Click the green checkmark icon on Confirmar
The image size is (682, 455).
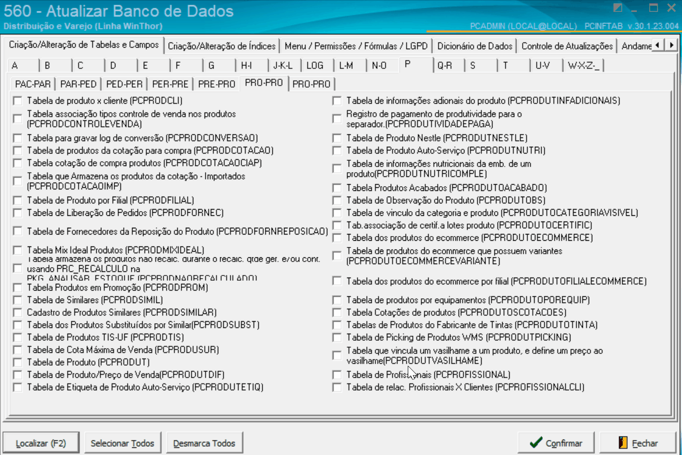click(536, 443)
